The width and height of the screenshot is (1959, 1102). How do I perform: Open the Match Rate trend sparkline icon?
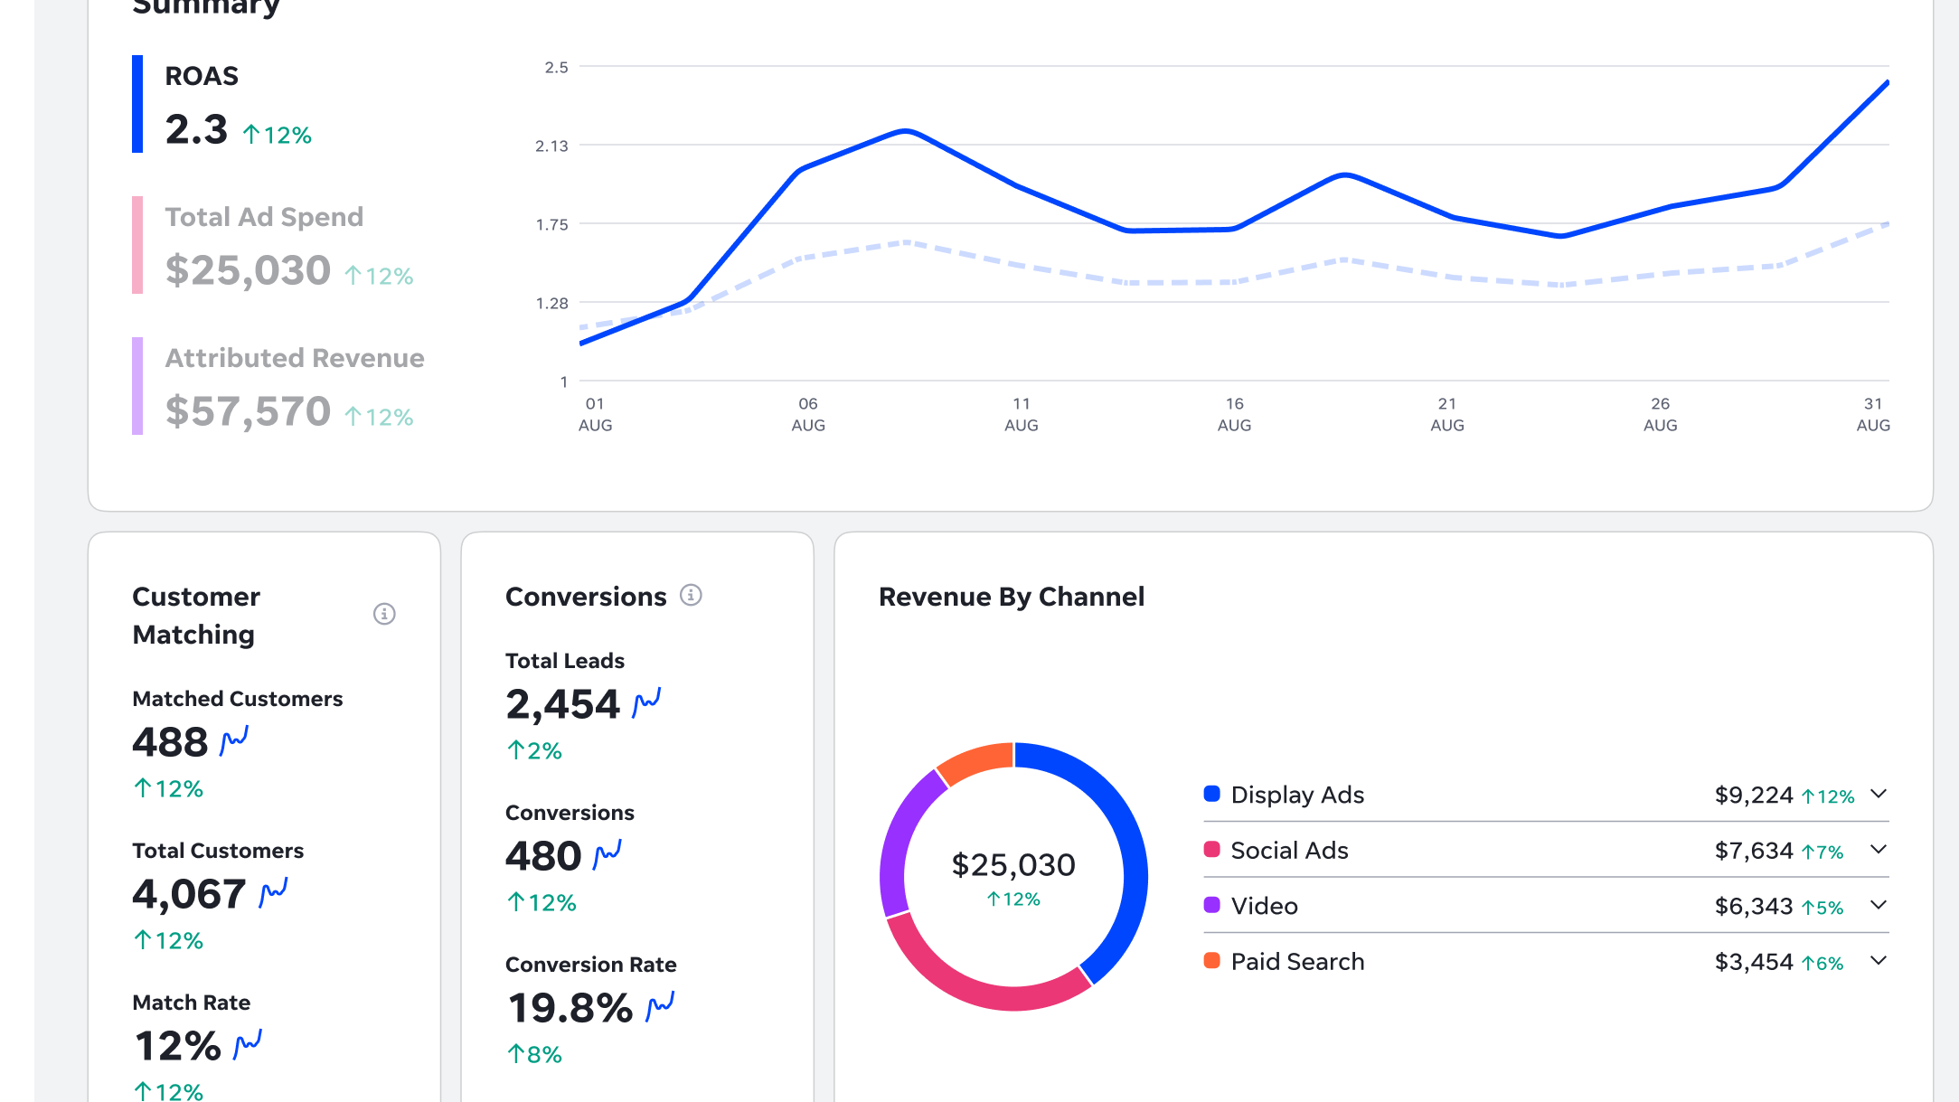(248, 1044)
